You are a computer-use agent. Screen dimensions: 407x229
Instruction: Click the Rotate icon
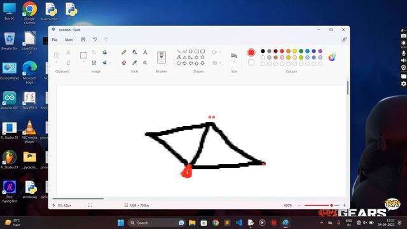click(x=104, y=52)
